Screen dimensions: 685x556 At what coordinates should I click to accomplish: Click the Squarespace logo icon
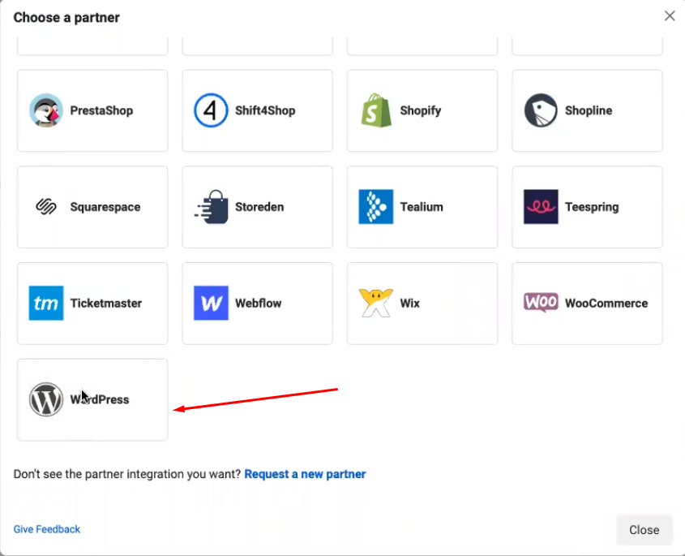point(46,206)
